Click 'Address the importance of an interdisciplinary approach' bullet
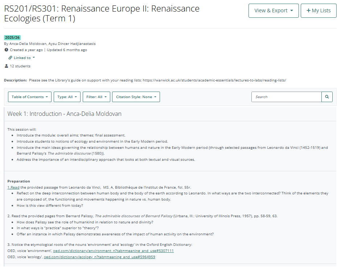 click(x=106, y=160)
